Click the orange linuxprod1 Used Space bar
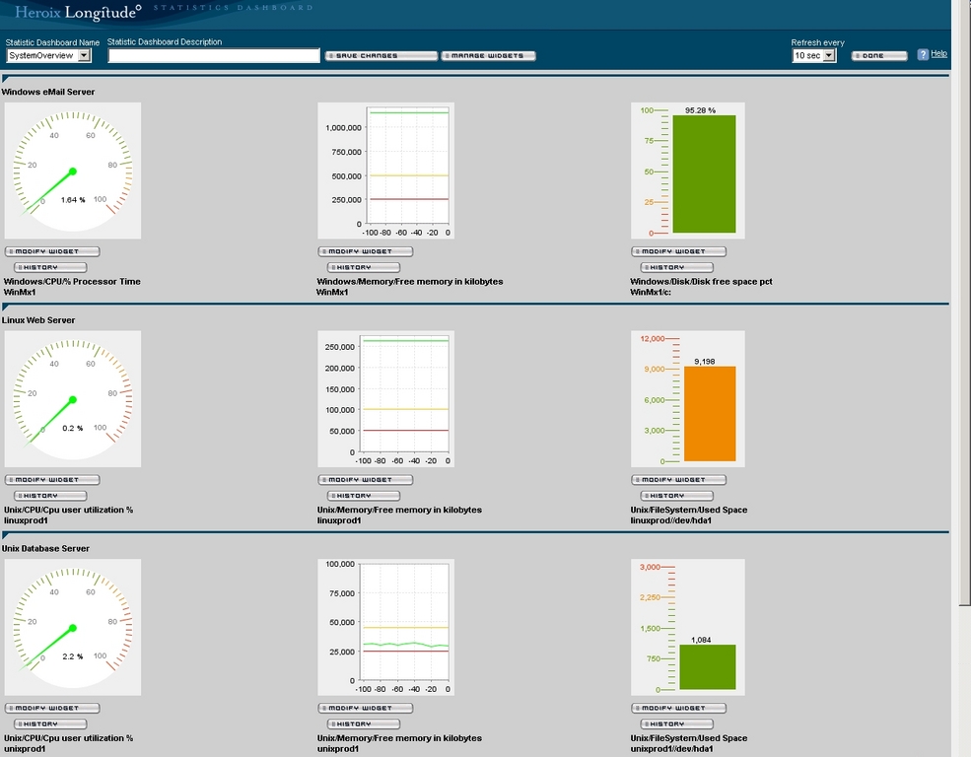Screen dimensions: 971x757 (709, 414)
